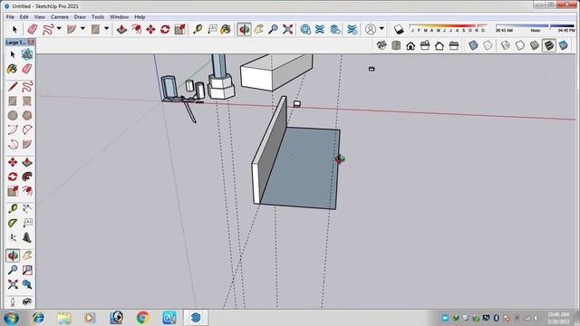Pick the Text label tool in the top toolbar
The height and width of the screenshot is (326, 580).
tap(212, 29)
